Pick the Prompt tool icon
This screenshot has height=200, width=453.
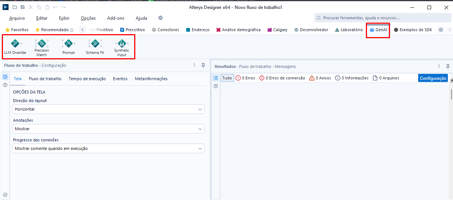pos(68,44)
